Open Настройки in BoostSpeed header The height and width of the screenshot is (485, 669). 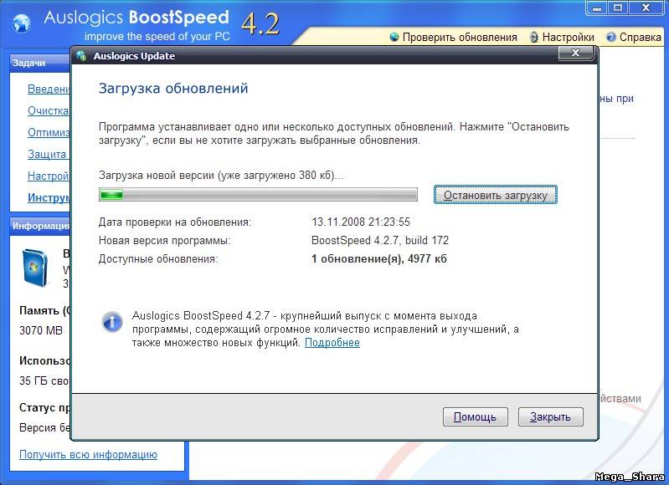pyautogui.click(x=568, y=38)
